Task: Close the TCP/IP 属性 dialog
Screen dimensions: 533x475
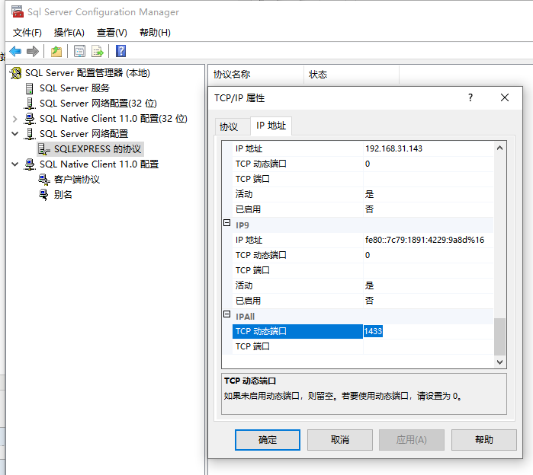Action: [x=505, y=97]
